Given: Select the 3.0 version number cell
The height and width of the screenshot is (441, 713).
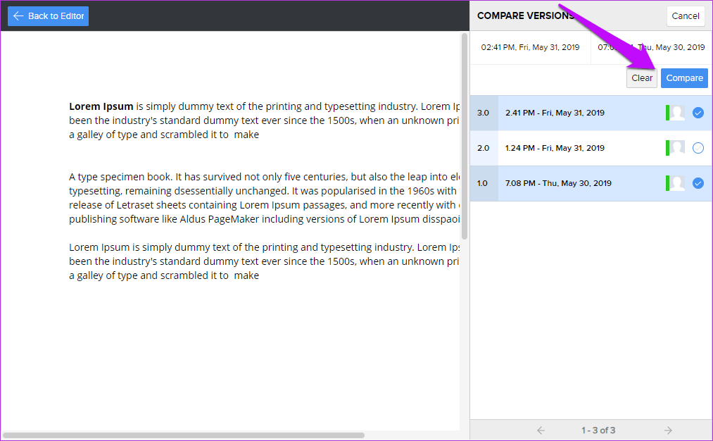Looking at the screenshot, I should point(483,113).
